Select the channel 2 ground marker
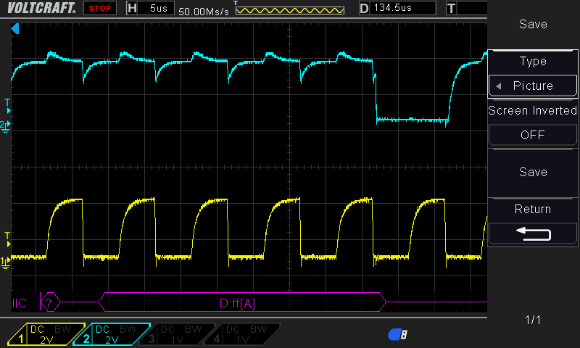Image resolution: width=580 pixels, height=348 pixels. pos(6,125)
